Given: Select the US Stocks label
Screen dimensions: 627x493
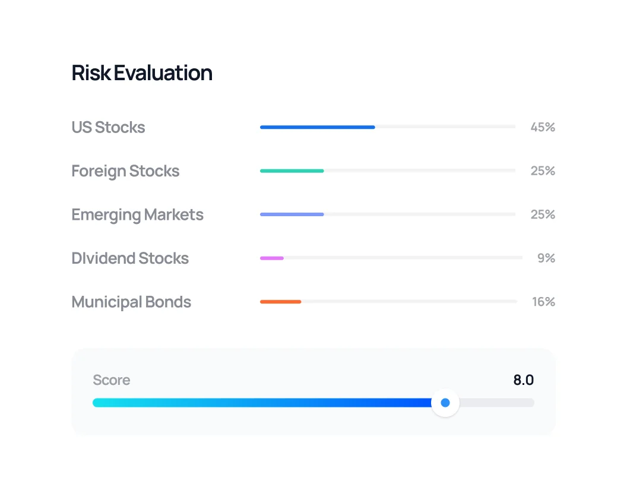Looking at the screenshot, I should tap(108, 127).
